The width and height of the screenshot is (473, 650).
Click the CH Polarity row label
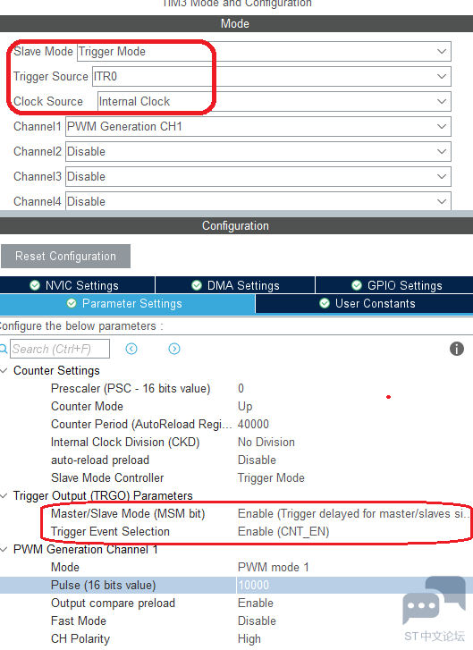click(80, 638)
